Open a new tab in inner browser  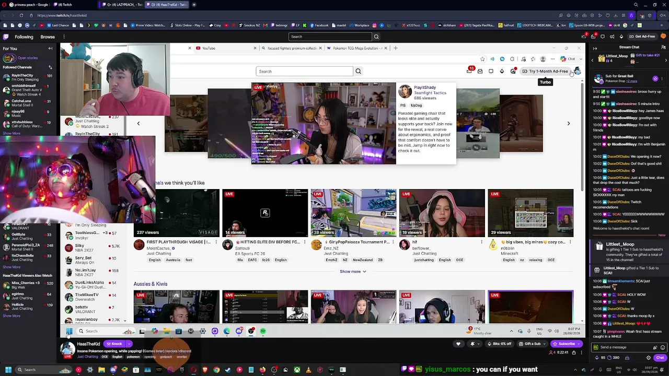point(396,48)
